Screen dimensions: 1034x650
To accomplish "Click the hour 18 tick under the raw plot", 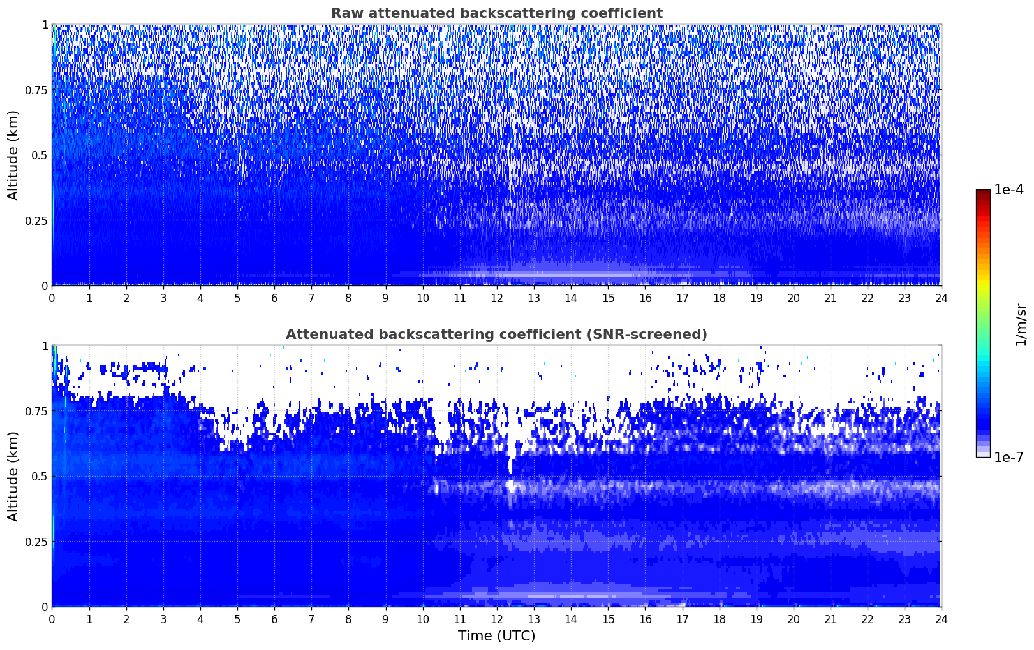I will coord(719,298).
